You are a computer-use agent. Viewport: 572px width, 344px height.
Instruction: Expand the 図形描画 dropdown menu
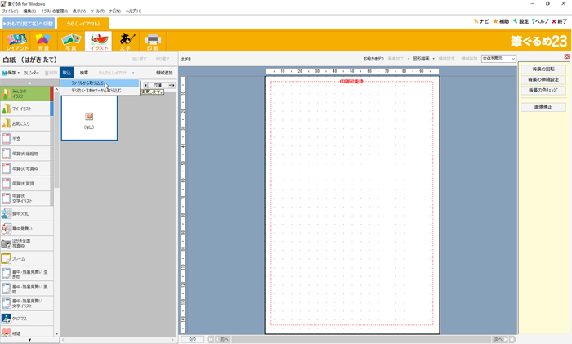coord(422,59)
